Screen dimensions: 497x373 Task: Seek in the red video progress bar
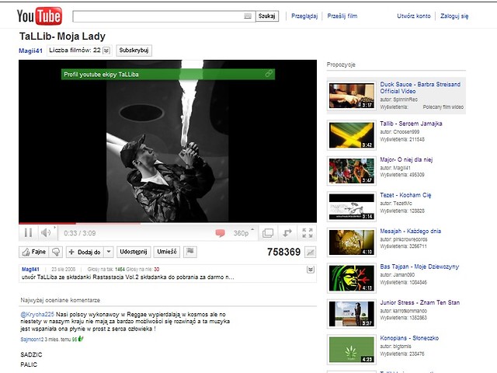(168, 223)
